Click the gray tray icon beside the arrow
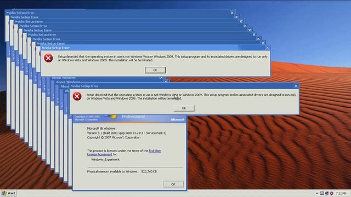Screen dimensions: 351x197 tap(322, 193)
